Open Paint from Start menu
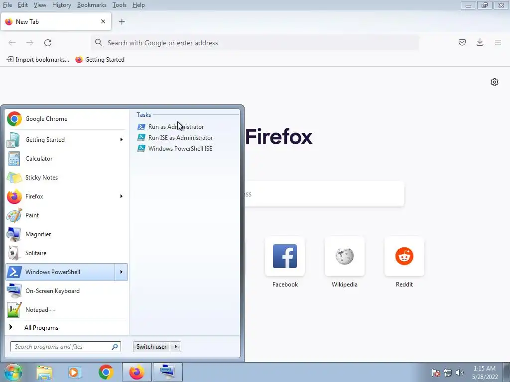Screen dimensions: 510x382 [x=66, y=215]
